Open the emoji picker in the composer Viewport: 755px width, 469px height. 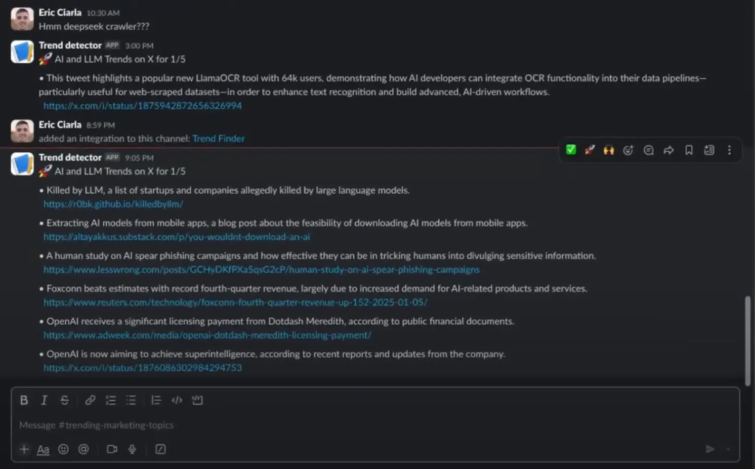pos(63,449)
